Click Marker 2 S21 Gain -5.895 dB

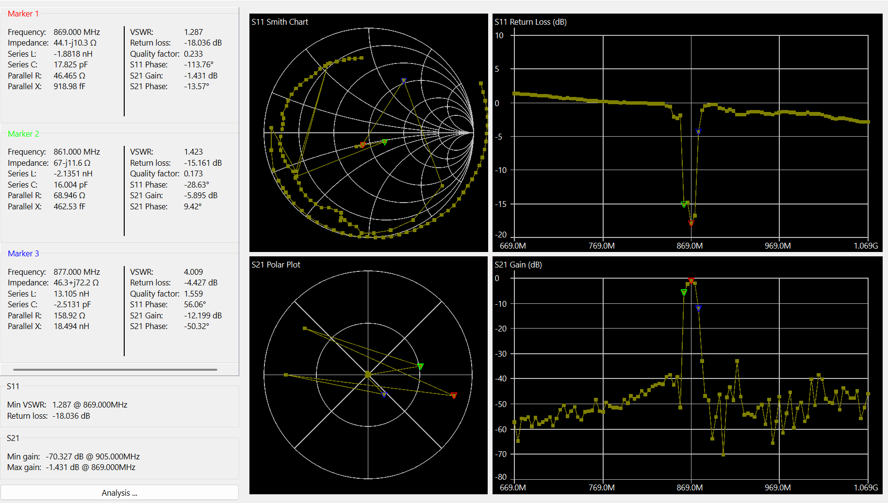[x=201, y=195]
